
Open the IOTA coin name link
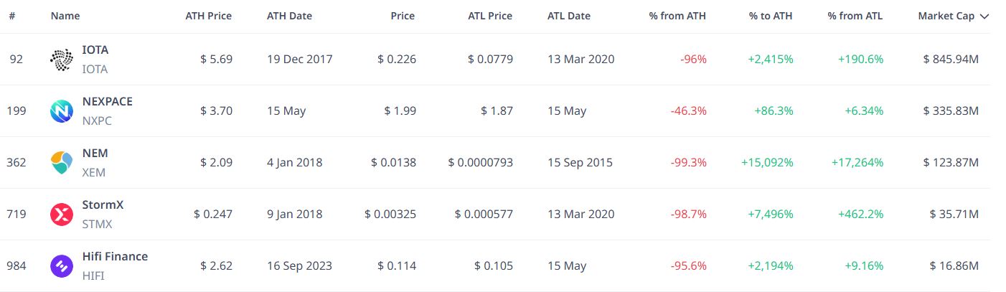pos(95,50)
